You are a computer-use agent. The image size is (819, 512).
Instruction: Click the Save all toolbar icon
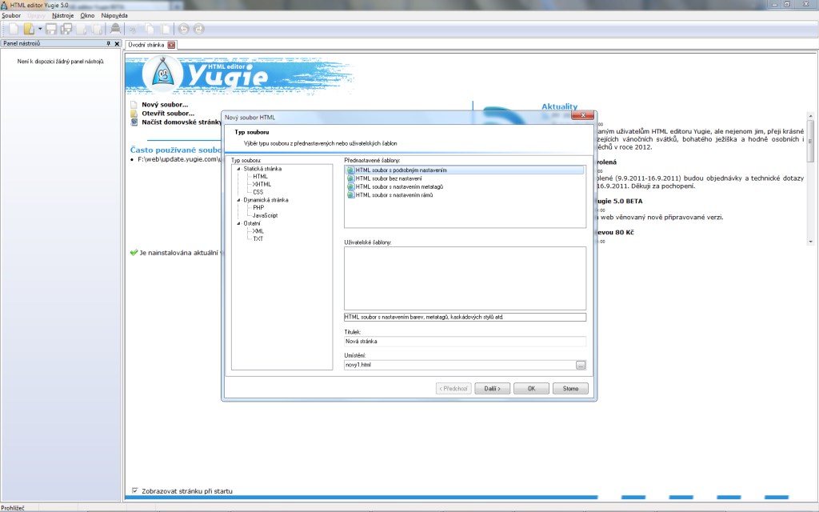[66, 30]
